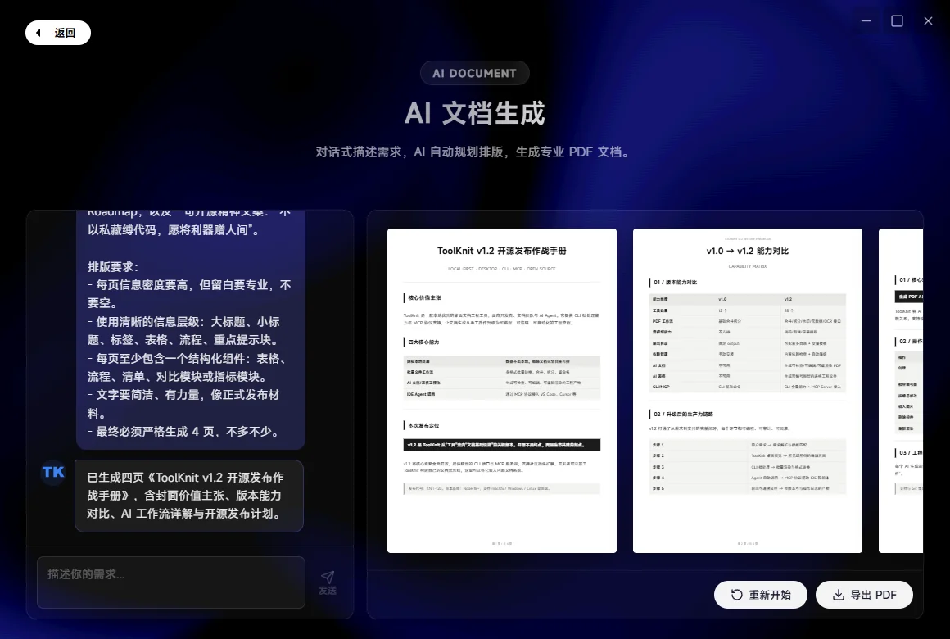Click the download icon in 导出 PDF
This screenshot has height=639, width=950.
pyautogui.click(x=839, y=595)
